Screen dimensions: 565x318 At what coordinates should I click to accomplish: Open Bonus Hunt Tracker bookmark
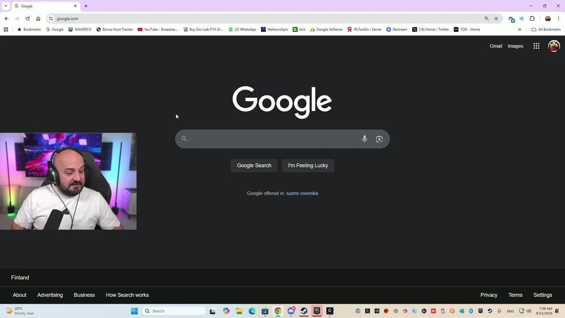(x=115, y=30)
